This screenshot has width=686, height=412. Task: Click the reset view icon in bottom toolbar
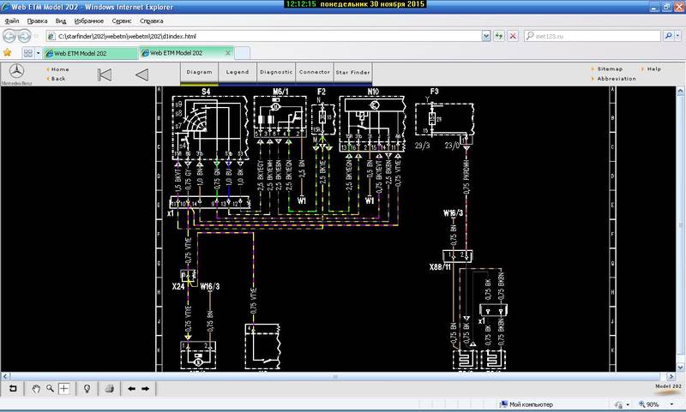pos(13,388)
